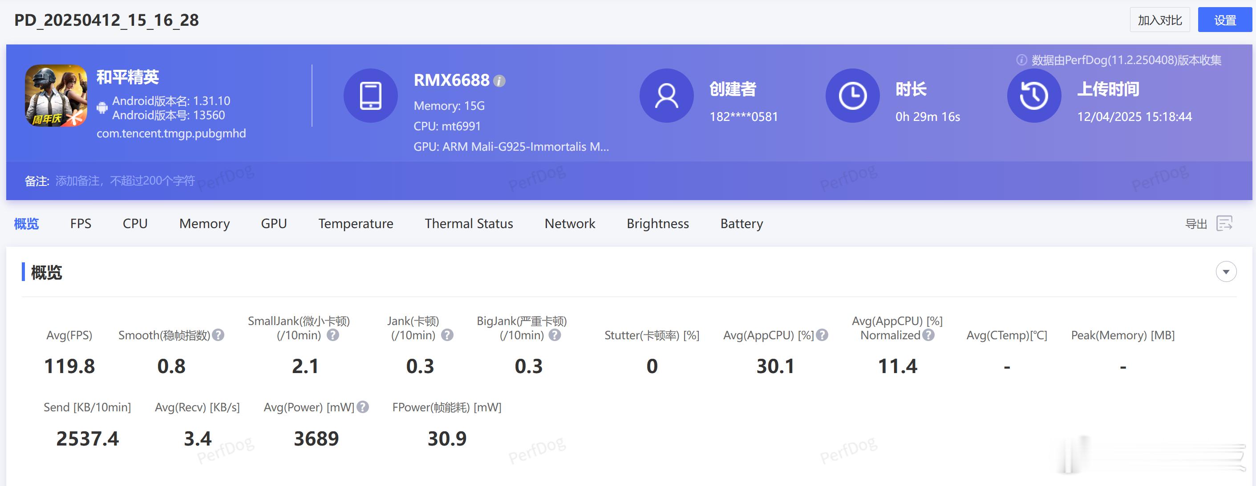Click the report title PD_20250412_15_16_28
The height and width of the screenshot is (486, 1256).
point(107,20)
